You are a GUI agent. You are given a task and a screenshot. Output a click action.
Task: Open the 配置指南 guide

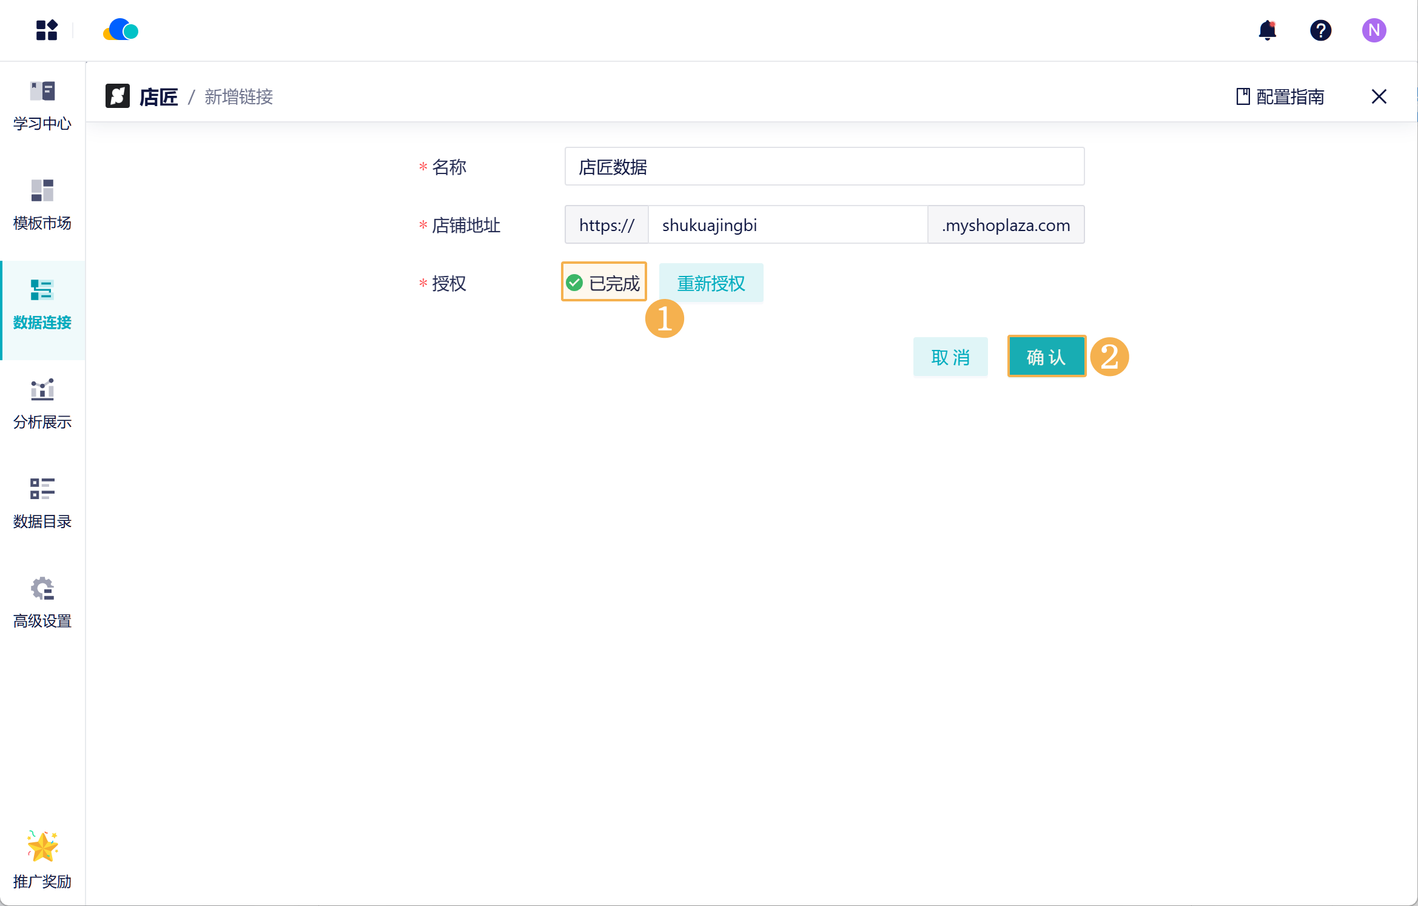pos(1280,97)
